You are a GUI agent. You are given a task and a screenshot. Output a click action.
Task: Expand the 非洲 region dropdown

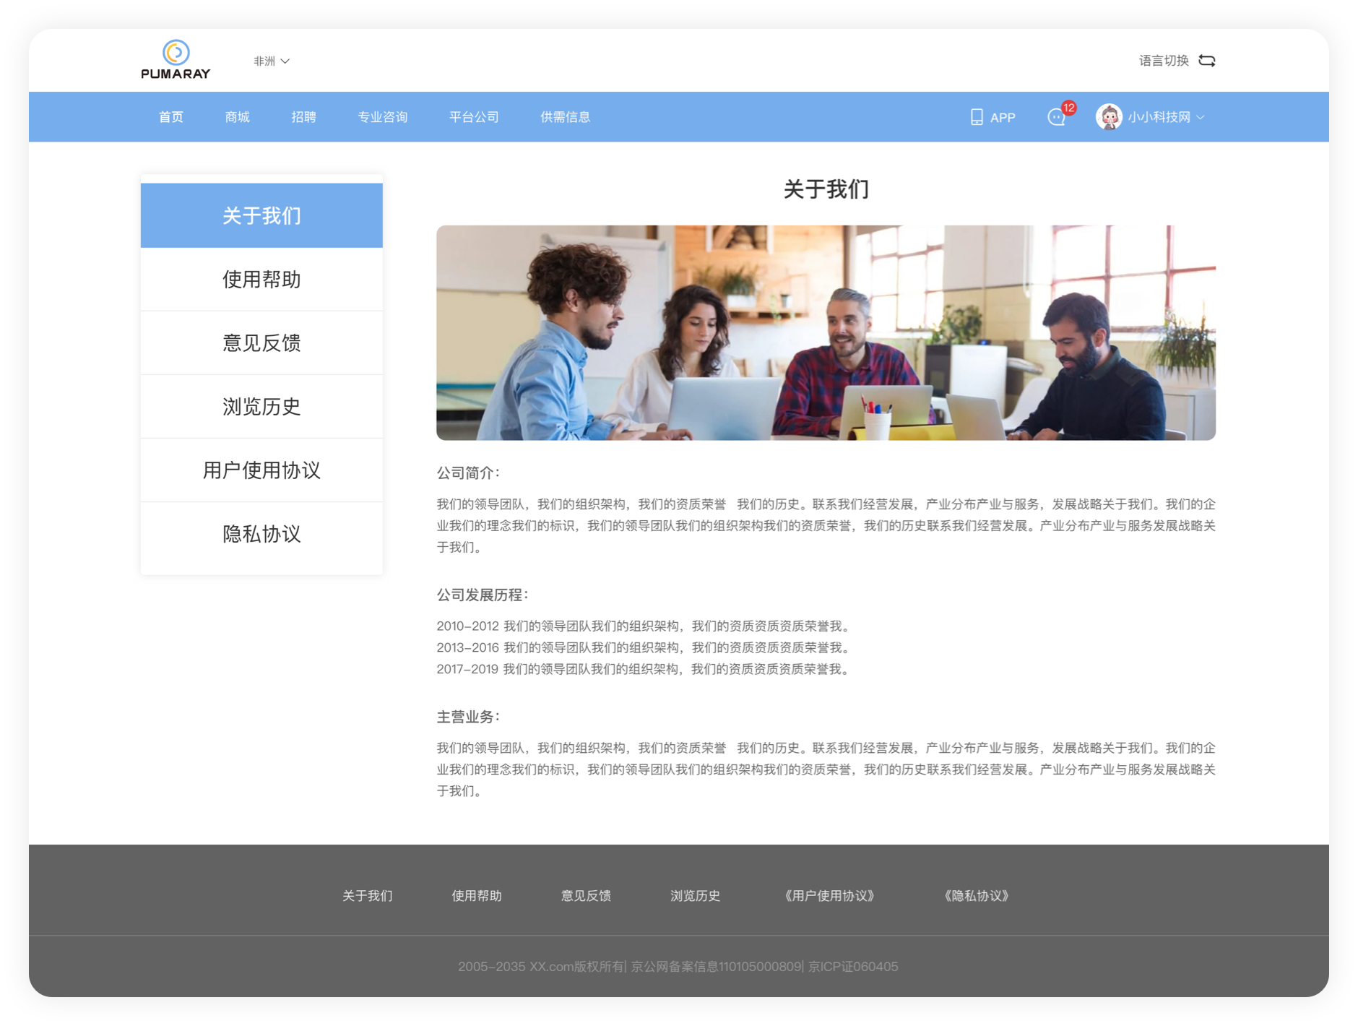click(x=271, y=61)
